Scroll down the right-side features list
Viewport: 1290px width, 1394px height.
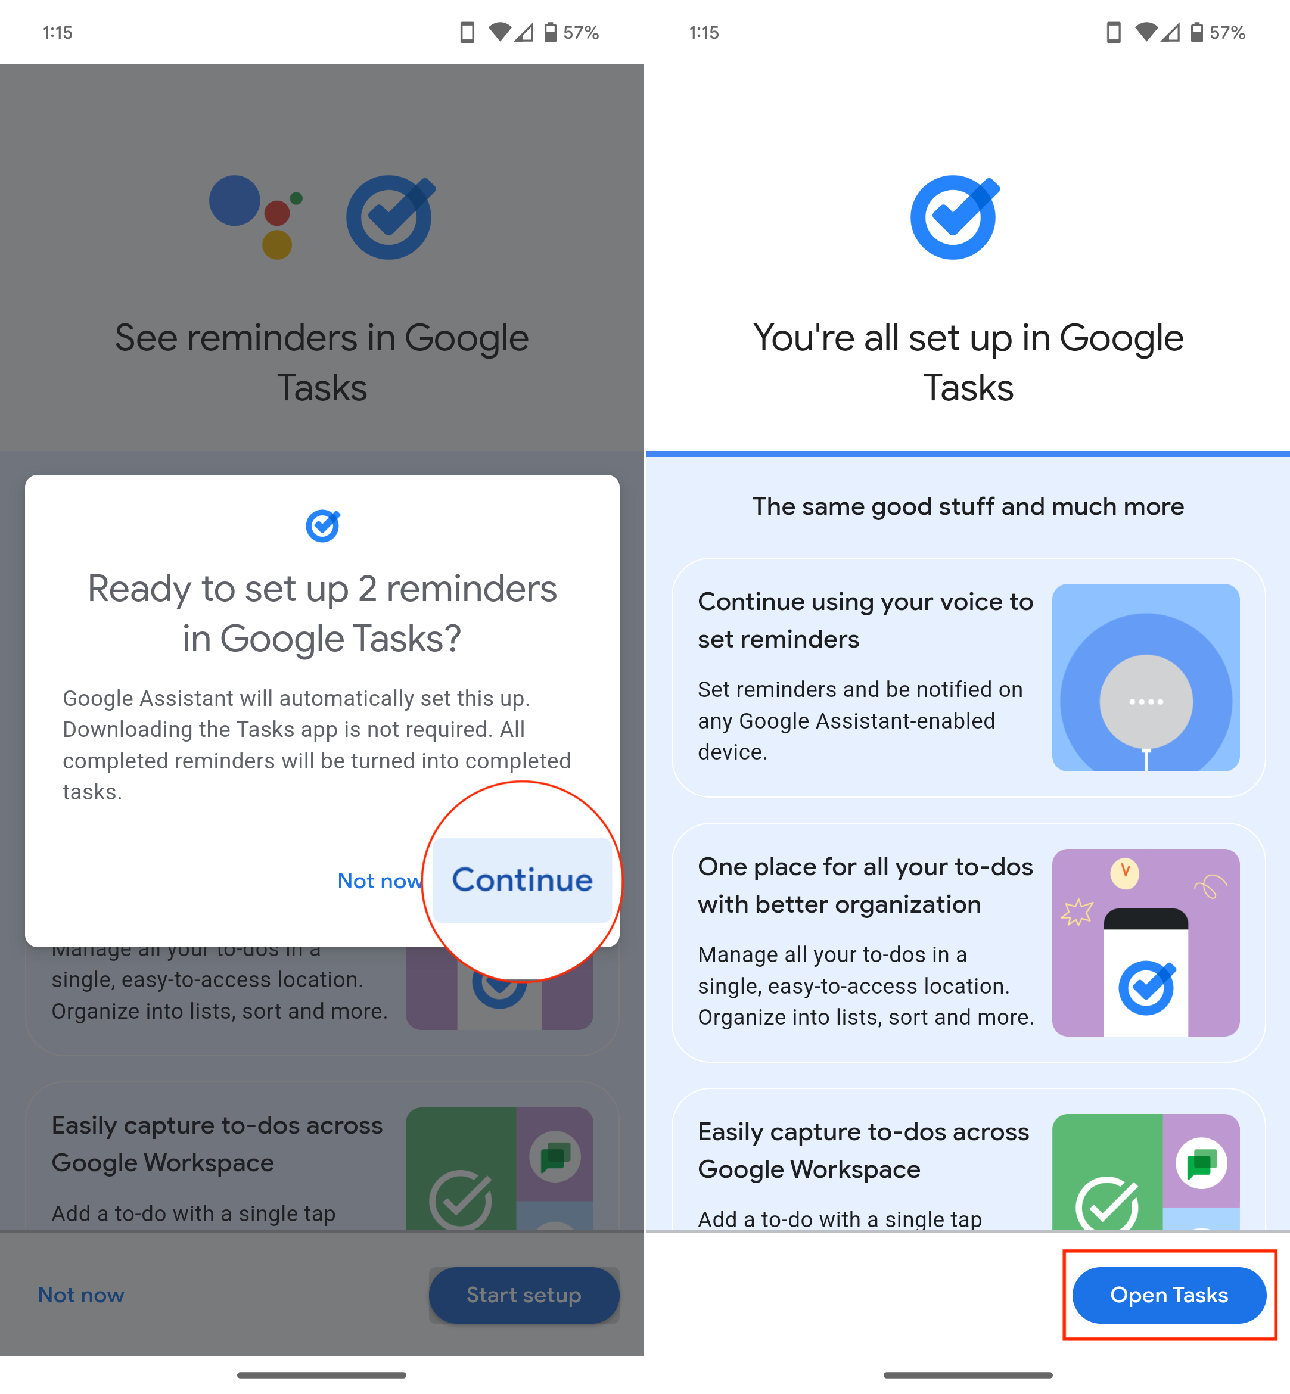pos(967,850)
